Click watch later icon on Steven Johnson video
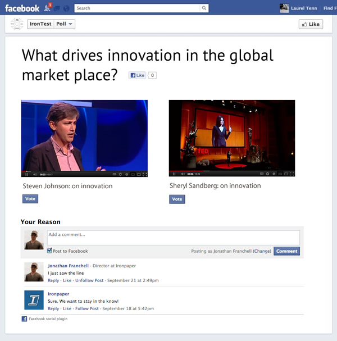The image size is (337, 341). 126,174
